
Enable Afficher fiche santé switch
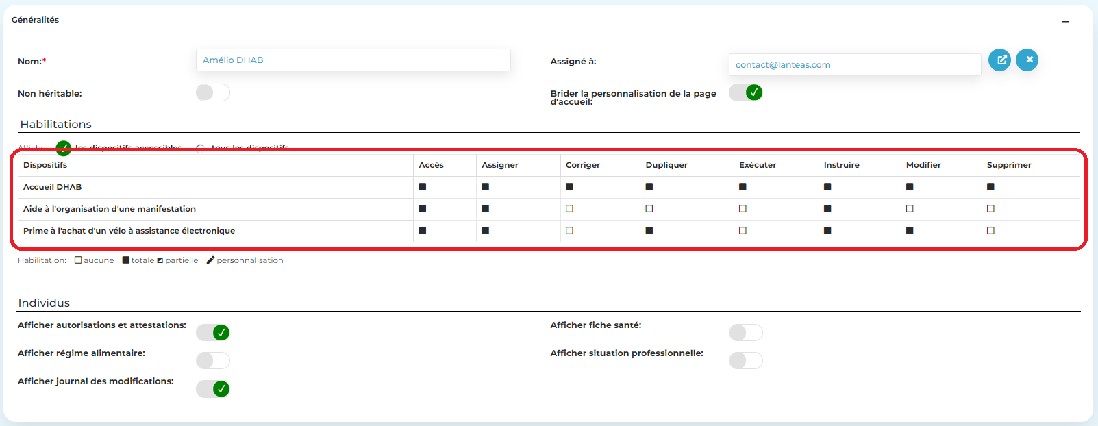745,333
